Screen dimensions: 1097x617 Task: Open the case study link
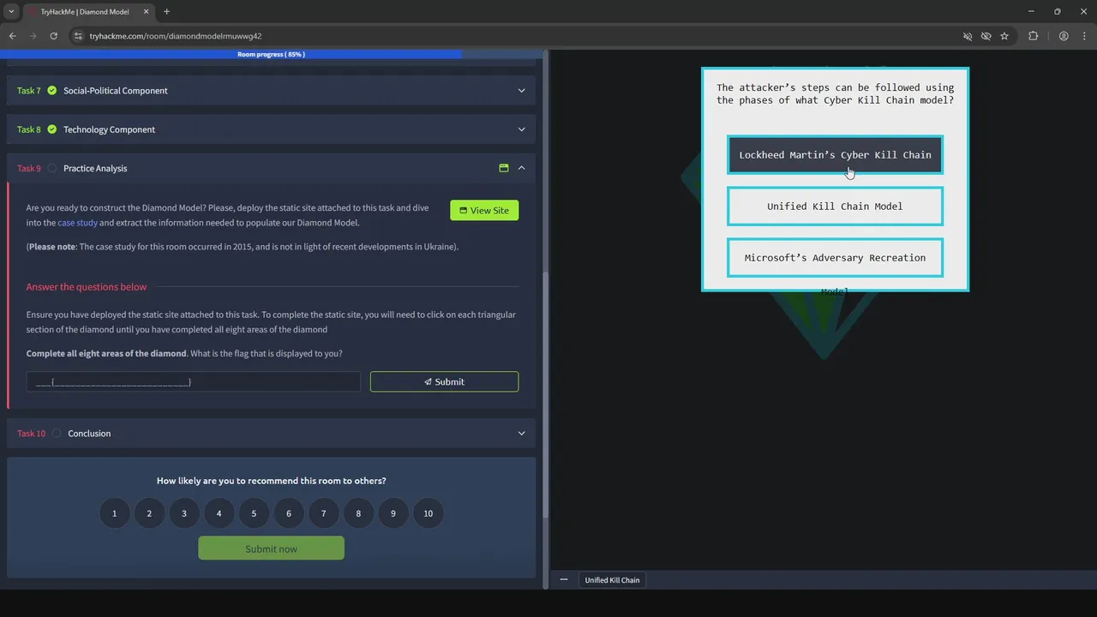tap(77, 223)
